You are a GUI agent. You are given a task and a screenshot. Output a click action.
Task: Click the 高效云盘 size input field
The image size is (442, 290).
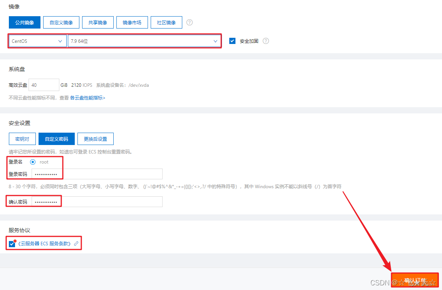pos(44,85)
